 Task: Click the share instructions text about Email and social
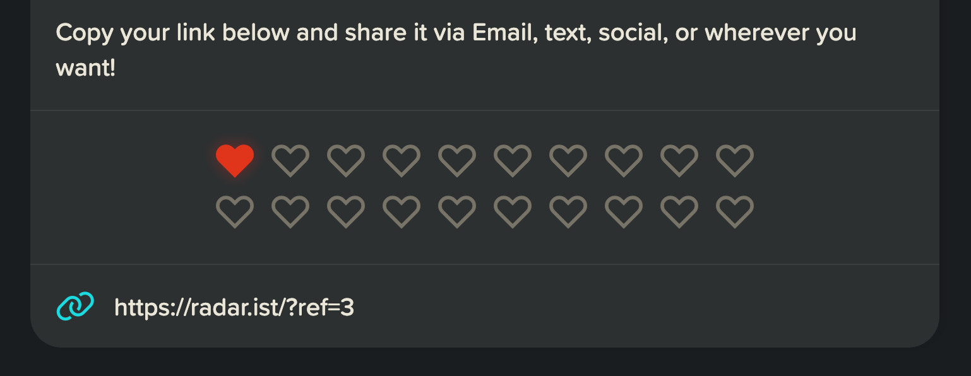tap(456, 50)
